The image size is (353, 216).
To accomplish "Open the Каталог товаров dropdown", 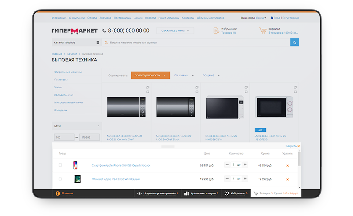I will point(77,42).
